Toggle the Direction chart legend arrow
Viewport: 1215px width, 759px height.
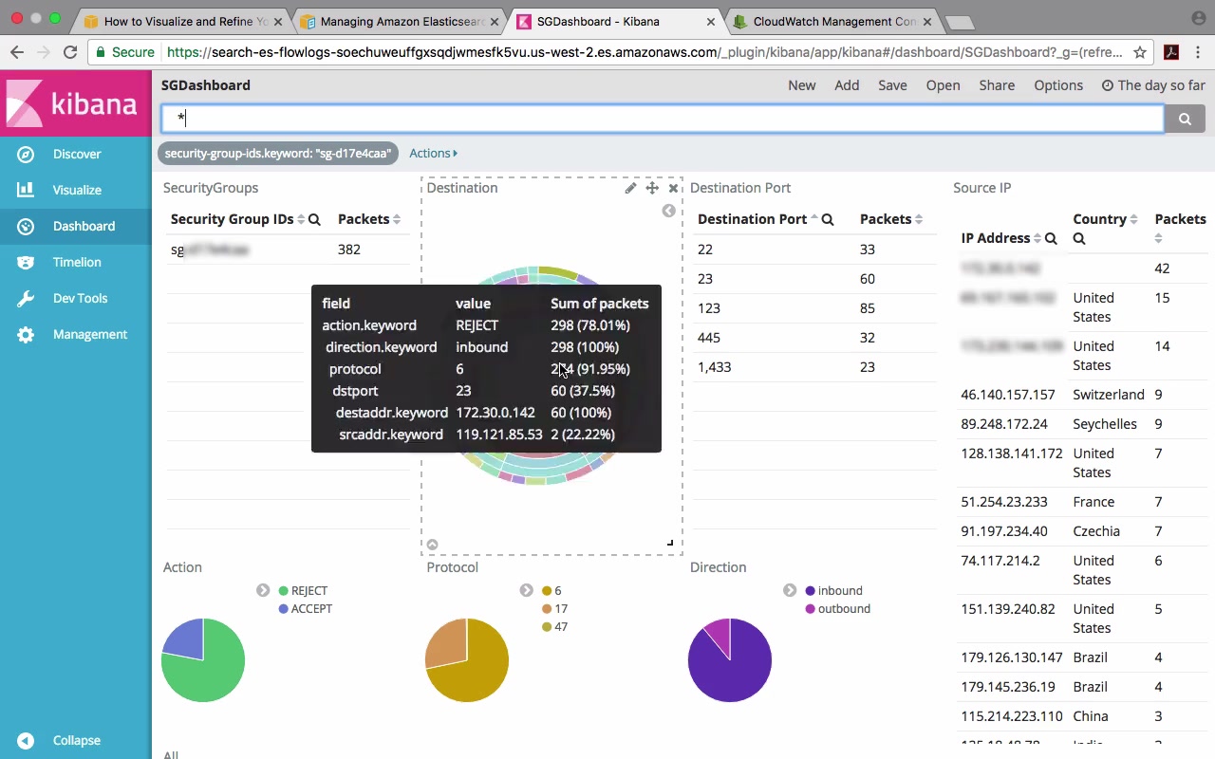click(789, 590)
